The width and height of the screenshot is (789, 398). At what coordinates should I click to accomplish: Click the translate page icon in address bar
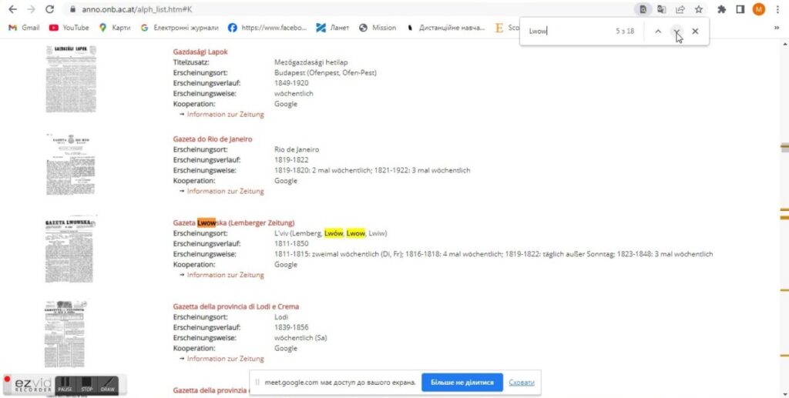pos(662,9)
